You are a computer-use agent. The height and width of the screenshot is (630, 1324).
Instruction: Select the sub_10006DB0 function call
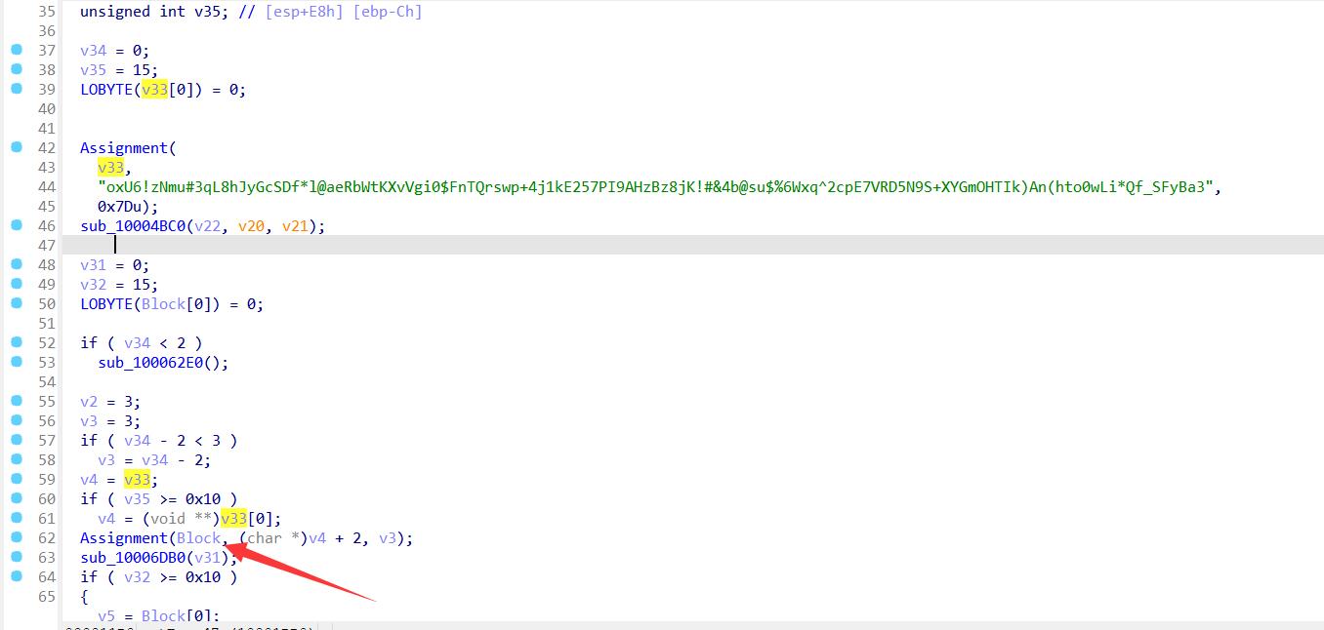click(133, 558)
